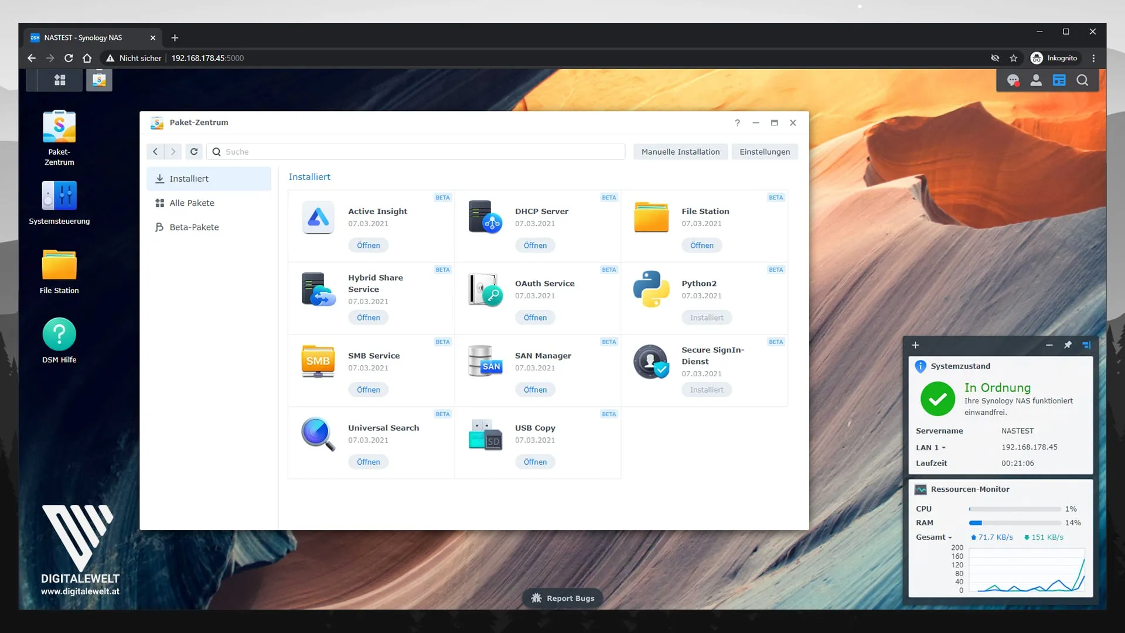Click the SAN Manager package icon
Viewport: 1125px width, 633px height.
[485, 361]
